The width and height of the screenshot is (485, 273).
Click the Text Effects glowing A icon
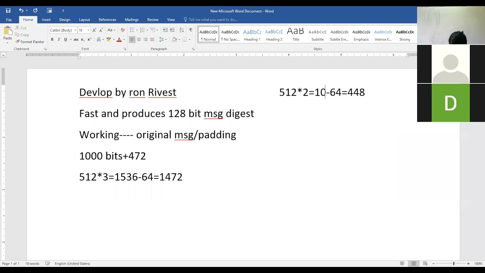coord(99,39)
